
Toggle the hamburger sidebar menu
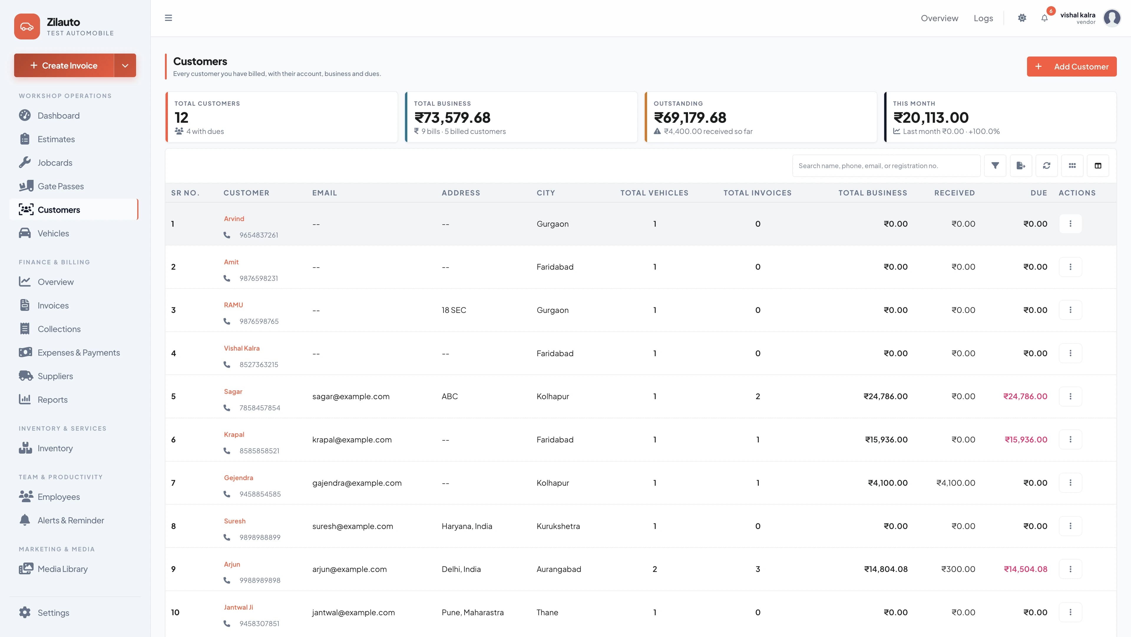coord(168,18)
